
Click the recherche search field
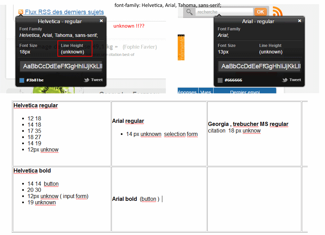tap(224, 12)
